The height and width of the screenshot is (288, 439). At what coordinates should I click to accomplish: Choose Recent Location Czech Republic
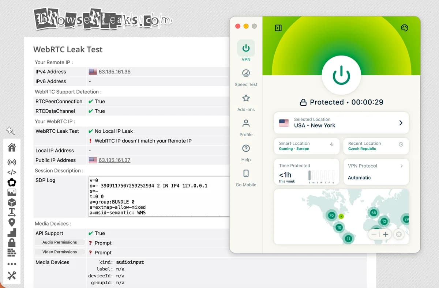point(376,146)
